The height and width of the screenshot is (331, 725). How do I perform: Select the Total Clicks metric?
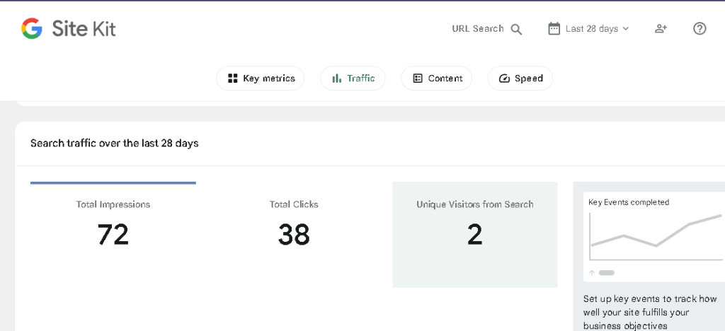point(294,234)
